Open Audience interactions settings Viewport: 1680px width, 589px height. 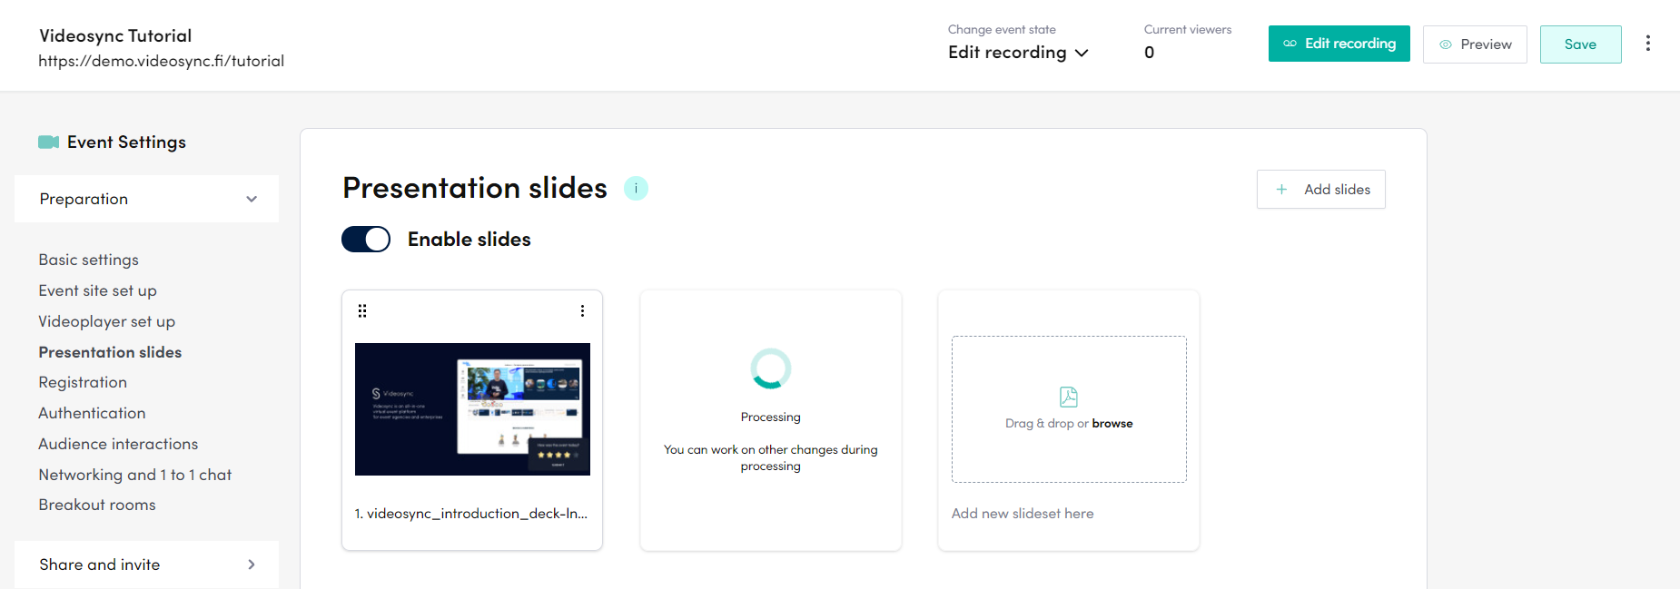coord(118,444)
